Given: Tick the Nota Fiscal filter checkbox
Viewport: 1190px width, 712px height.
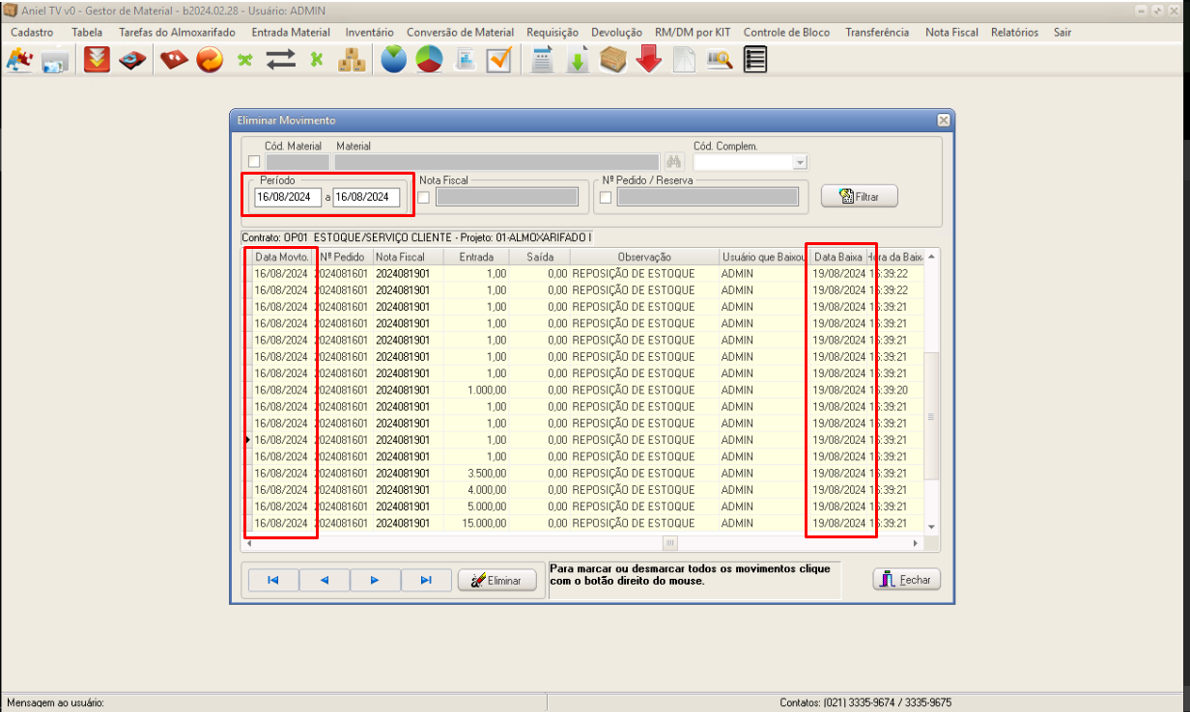Looking at the screenshot, I should pyautogui.click(x=423, y=198).
